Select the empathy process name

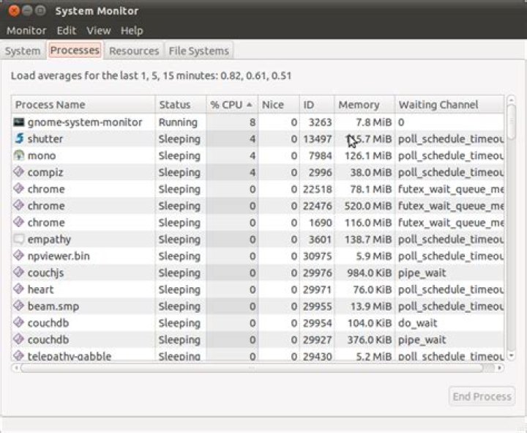(49, 240)
